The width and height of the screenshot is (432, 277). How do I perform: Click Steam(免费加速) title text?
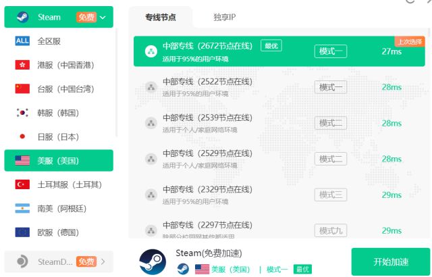pyautogui.click(x=209, y=253)
